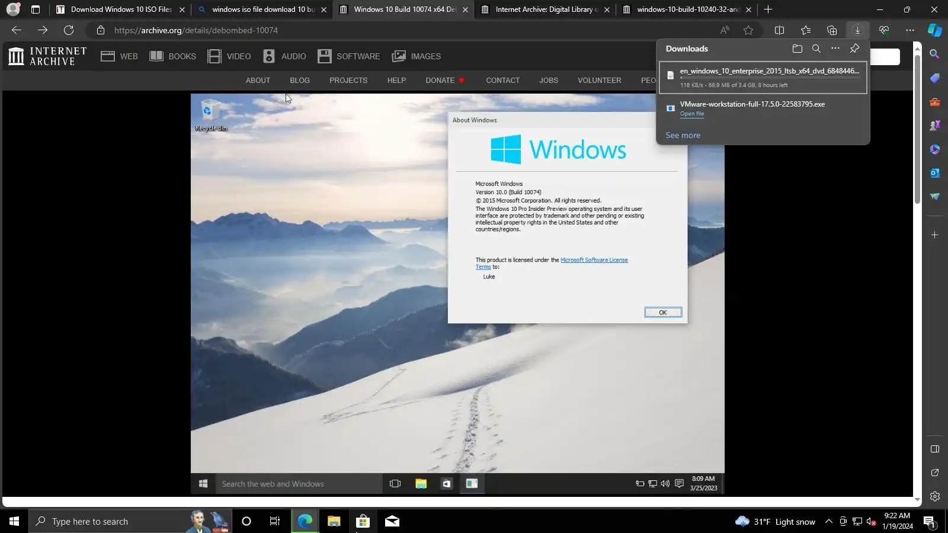948x533 pixels.
Task: Toggle the Downloads toolbar button
Action: [857, 30]
